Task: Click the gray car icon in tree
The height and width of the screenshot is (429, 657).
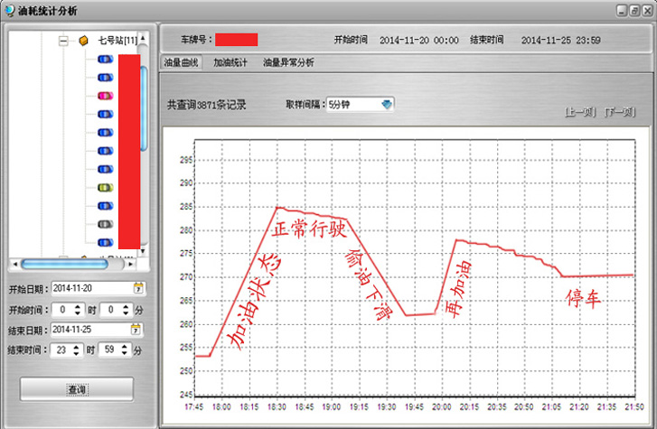Action: (x=105, y=223)
